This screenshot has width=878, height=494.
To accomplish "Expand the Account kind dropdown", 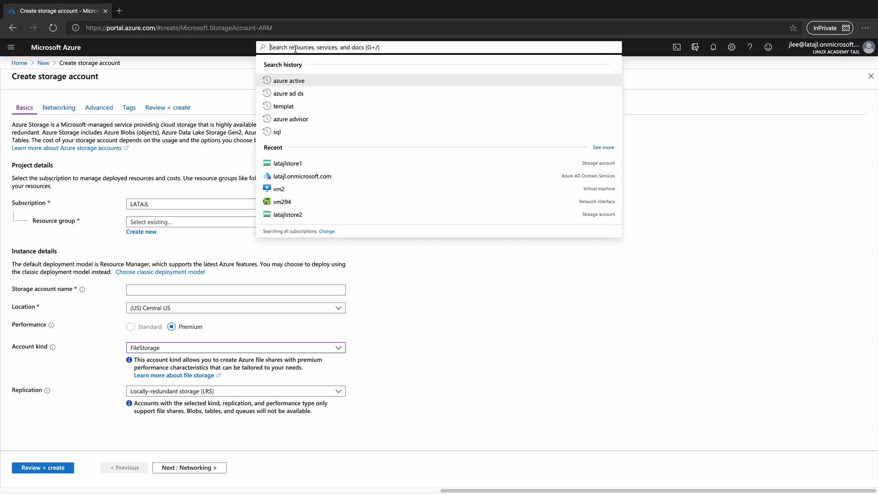I will 236,348.
